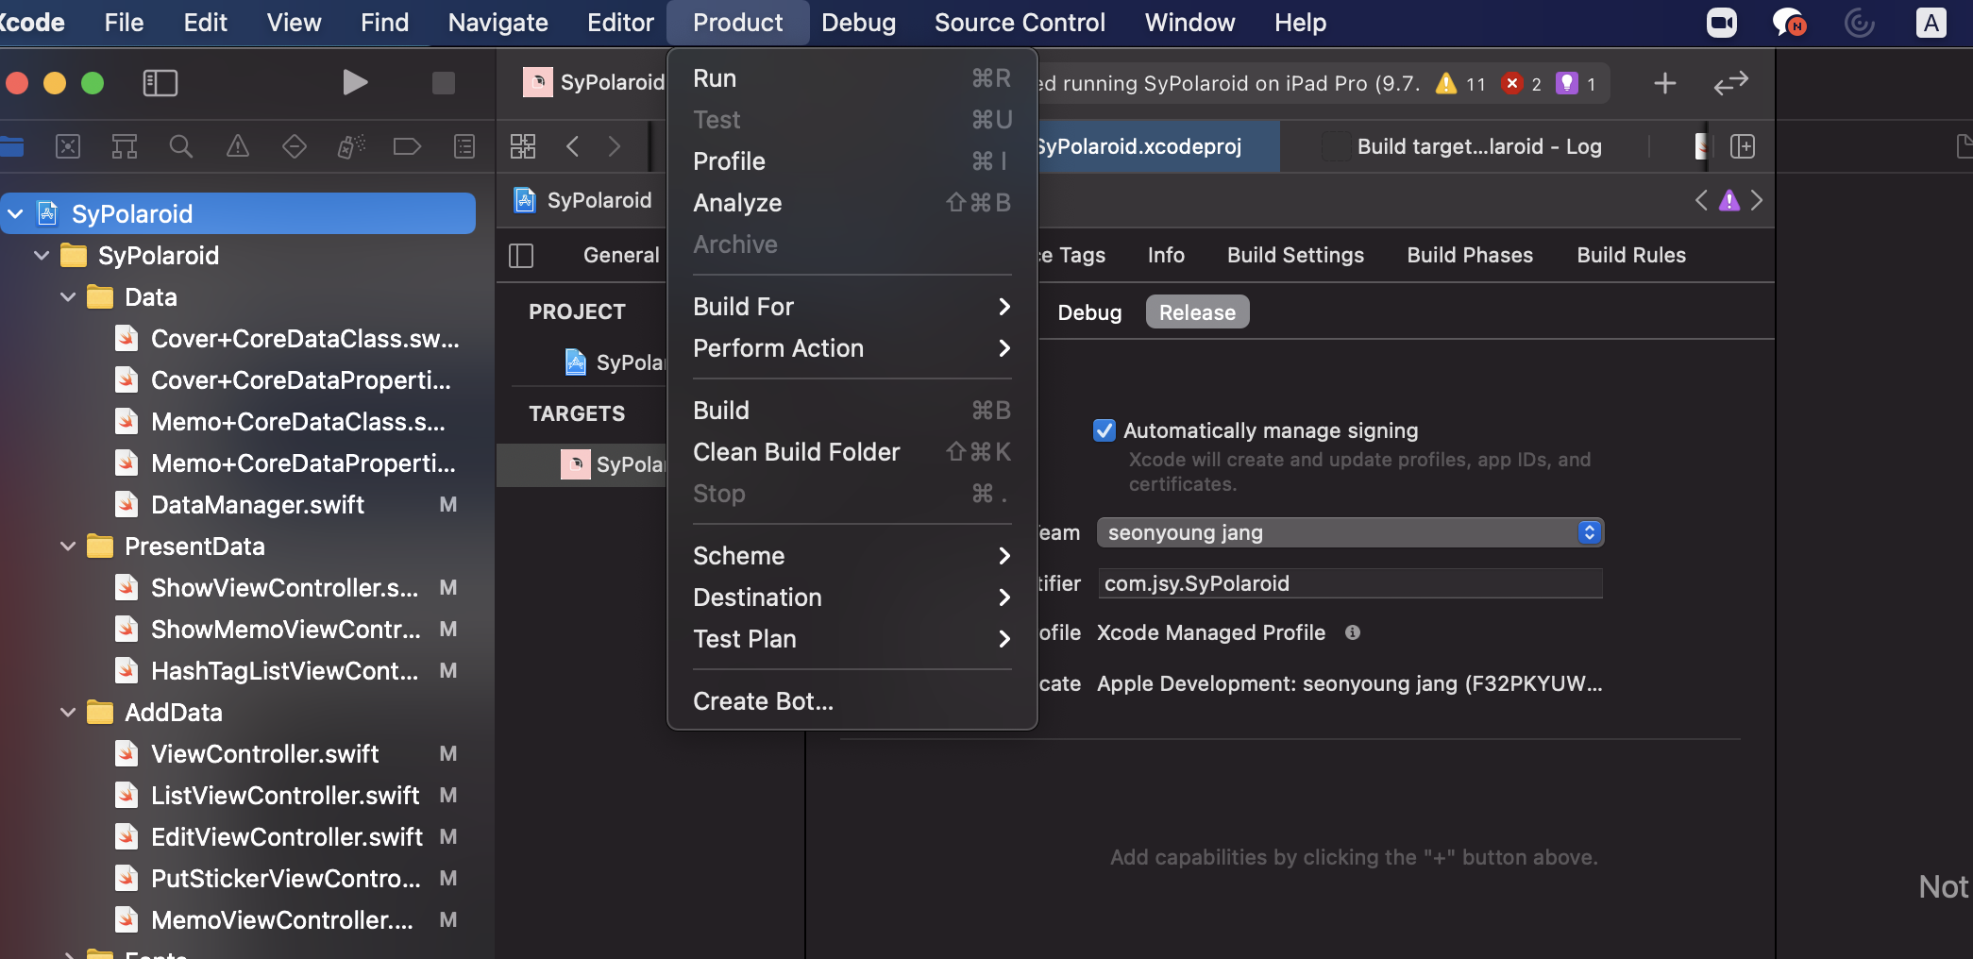Click the Add Editor split icon
1973x959 pixels.
tap(1744, 146)
